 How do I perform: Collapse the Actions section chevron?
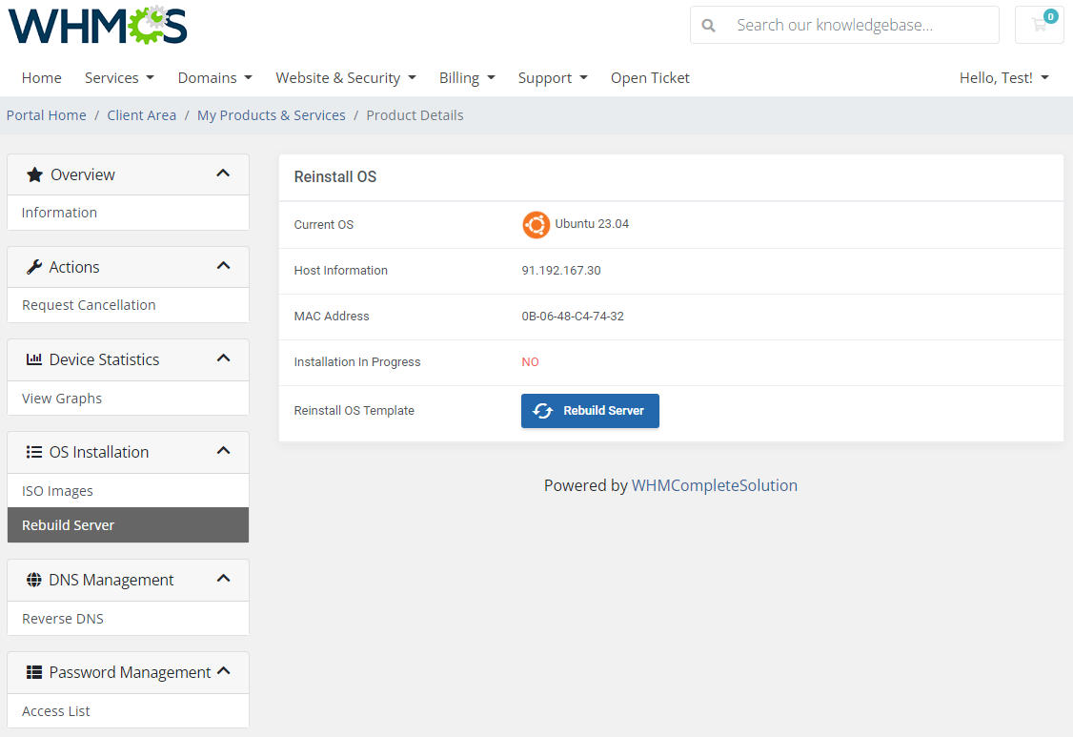pyautogui.click(x=222, y=267)
